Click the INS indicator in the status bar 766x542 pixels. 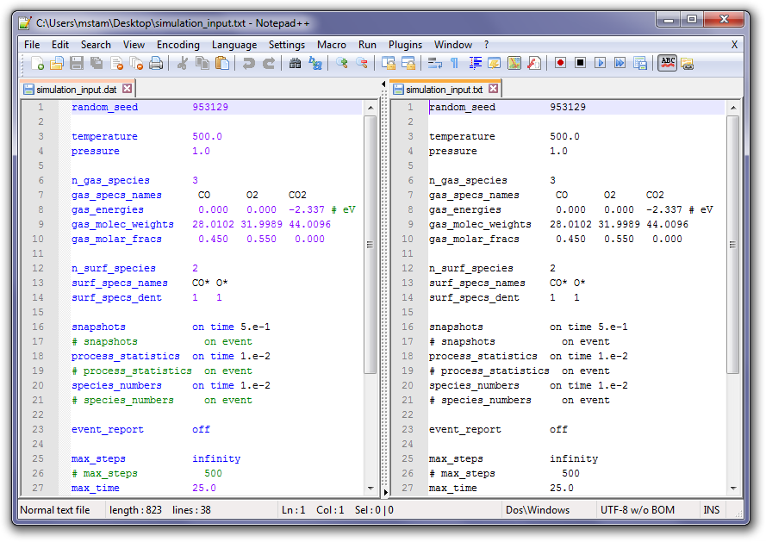711,509
